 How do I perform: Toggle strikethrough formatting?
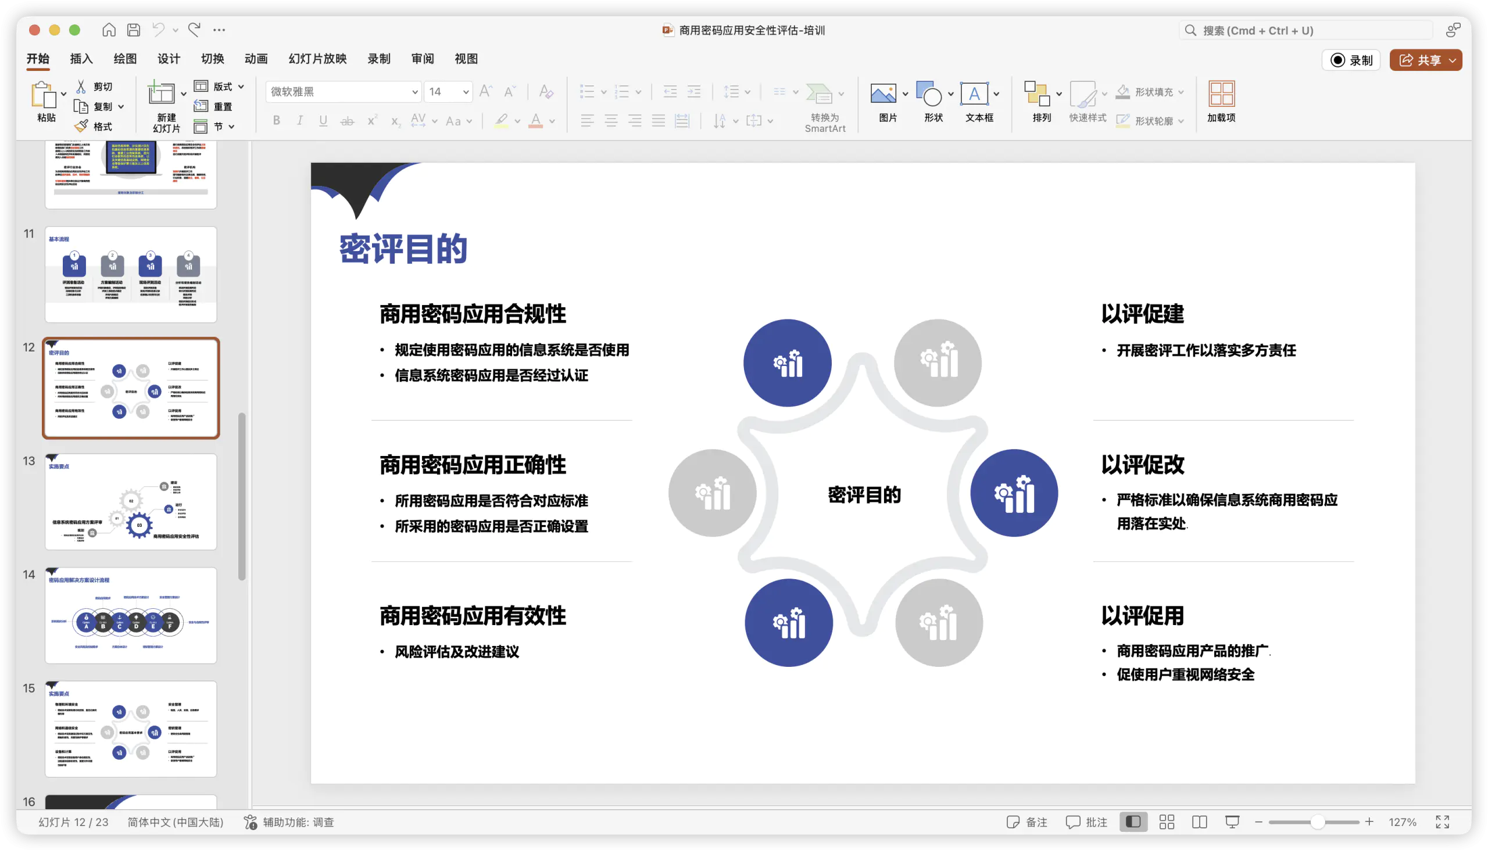tap(348, 121)
